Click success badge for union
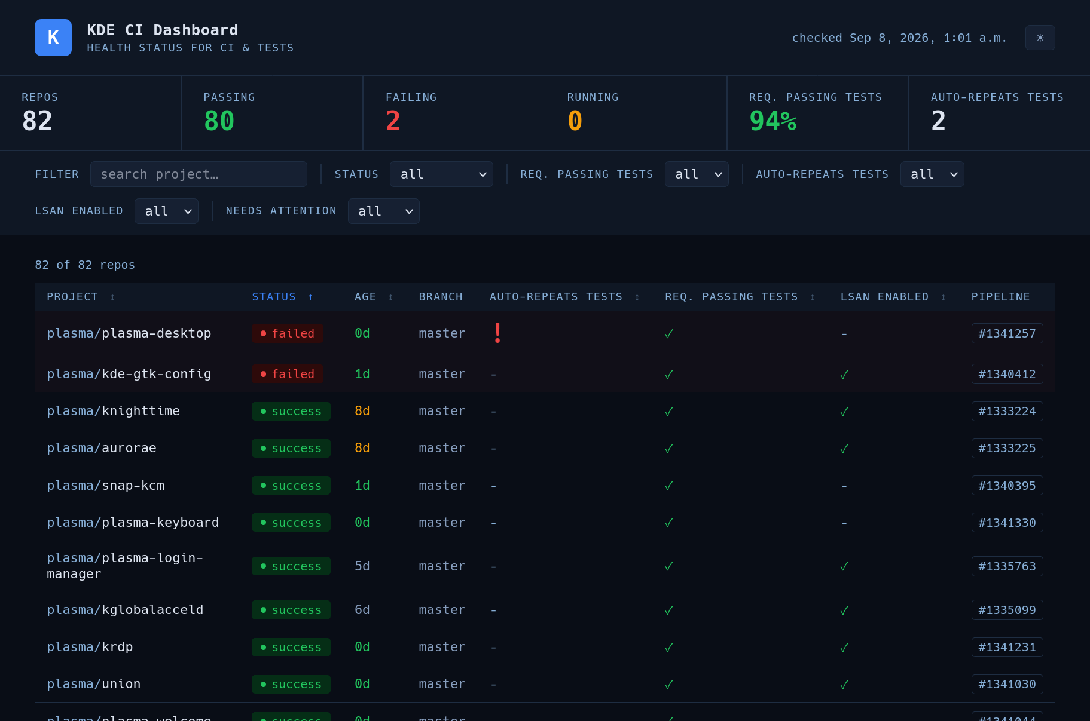This screenshot has width=1090, height=721. coord(291,684)
